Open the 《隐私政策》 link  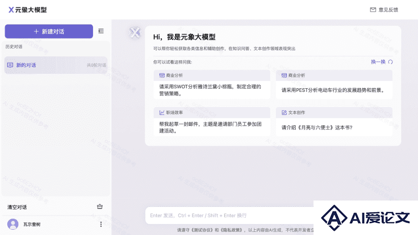coord(232,230)
